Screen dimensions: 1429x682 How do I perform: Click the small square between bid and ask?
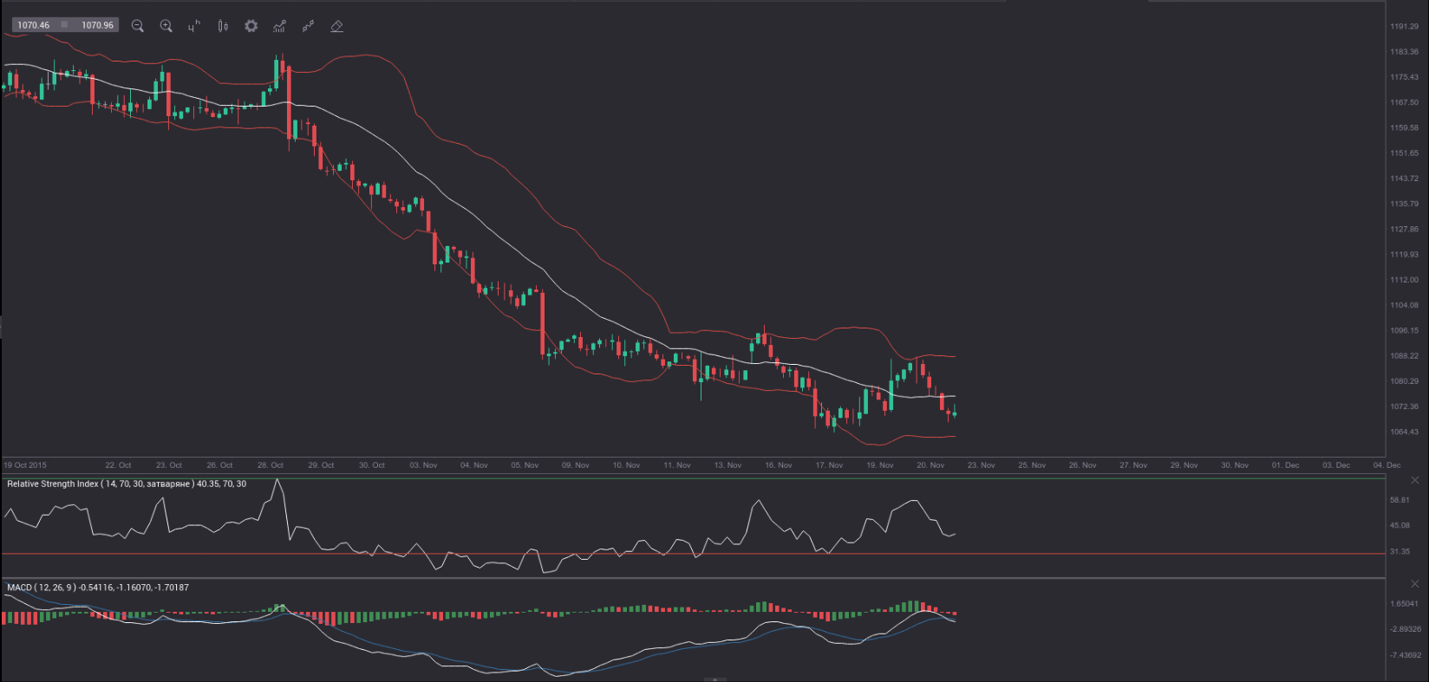(64, 25)
